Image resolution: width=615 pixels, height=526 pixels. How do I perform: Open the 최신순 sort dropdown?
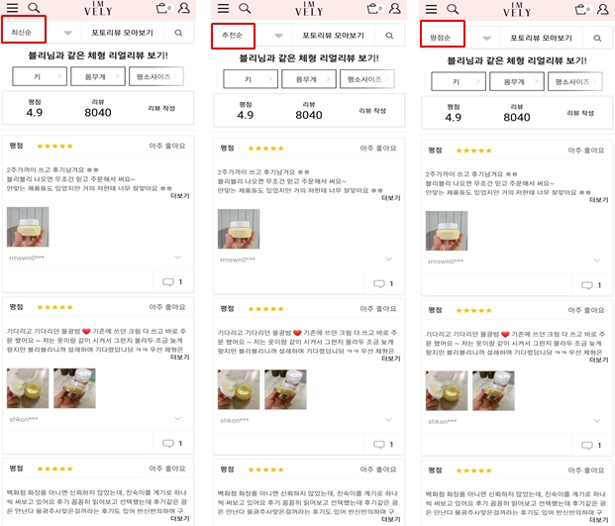[42, 32]
